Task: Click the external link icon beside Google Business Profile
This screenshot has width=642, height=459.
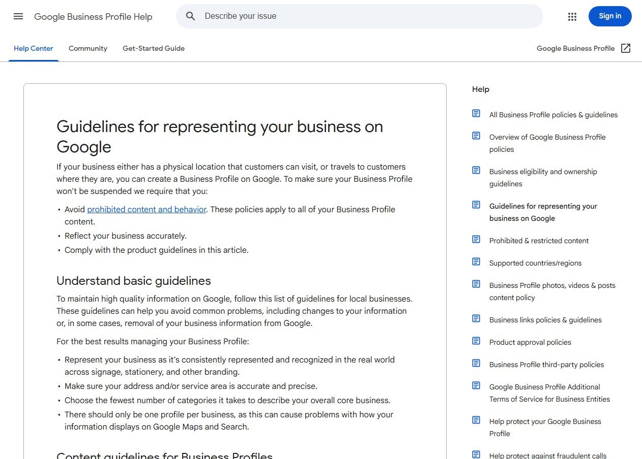Action: click(x=626, y=48)
